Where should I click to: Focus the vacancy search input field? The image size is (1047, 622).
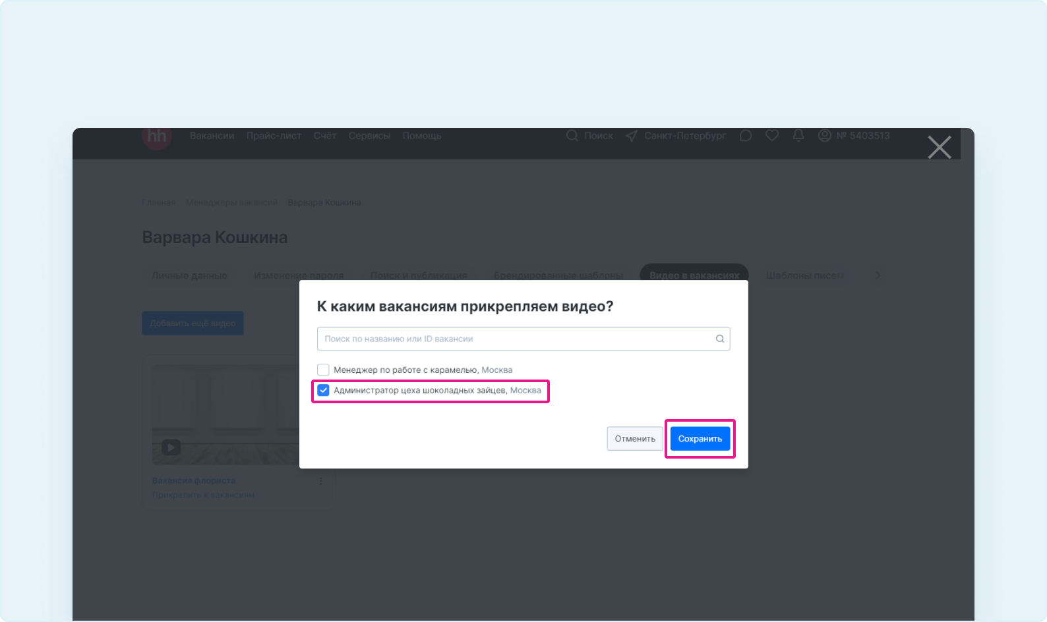[523, 339]
